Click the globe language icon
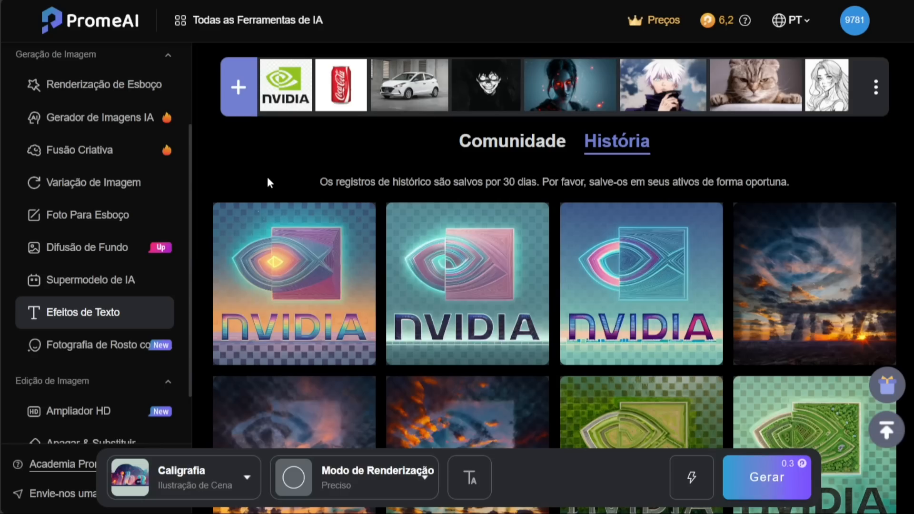Screen dimensions: 914x514 (778, 20)
